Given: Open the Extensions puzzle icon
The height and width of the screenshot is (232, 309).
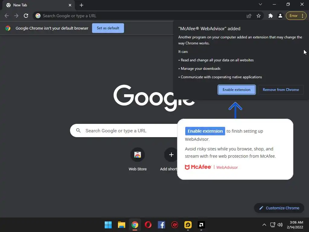Looking at the screenshot, I should pos(271,16).
